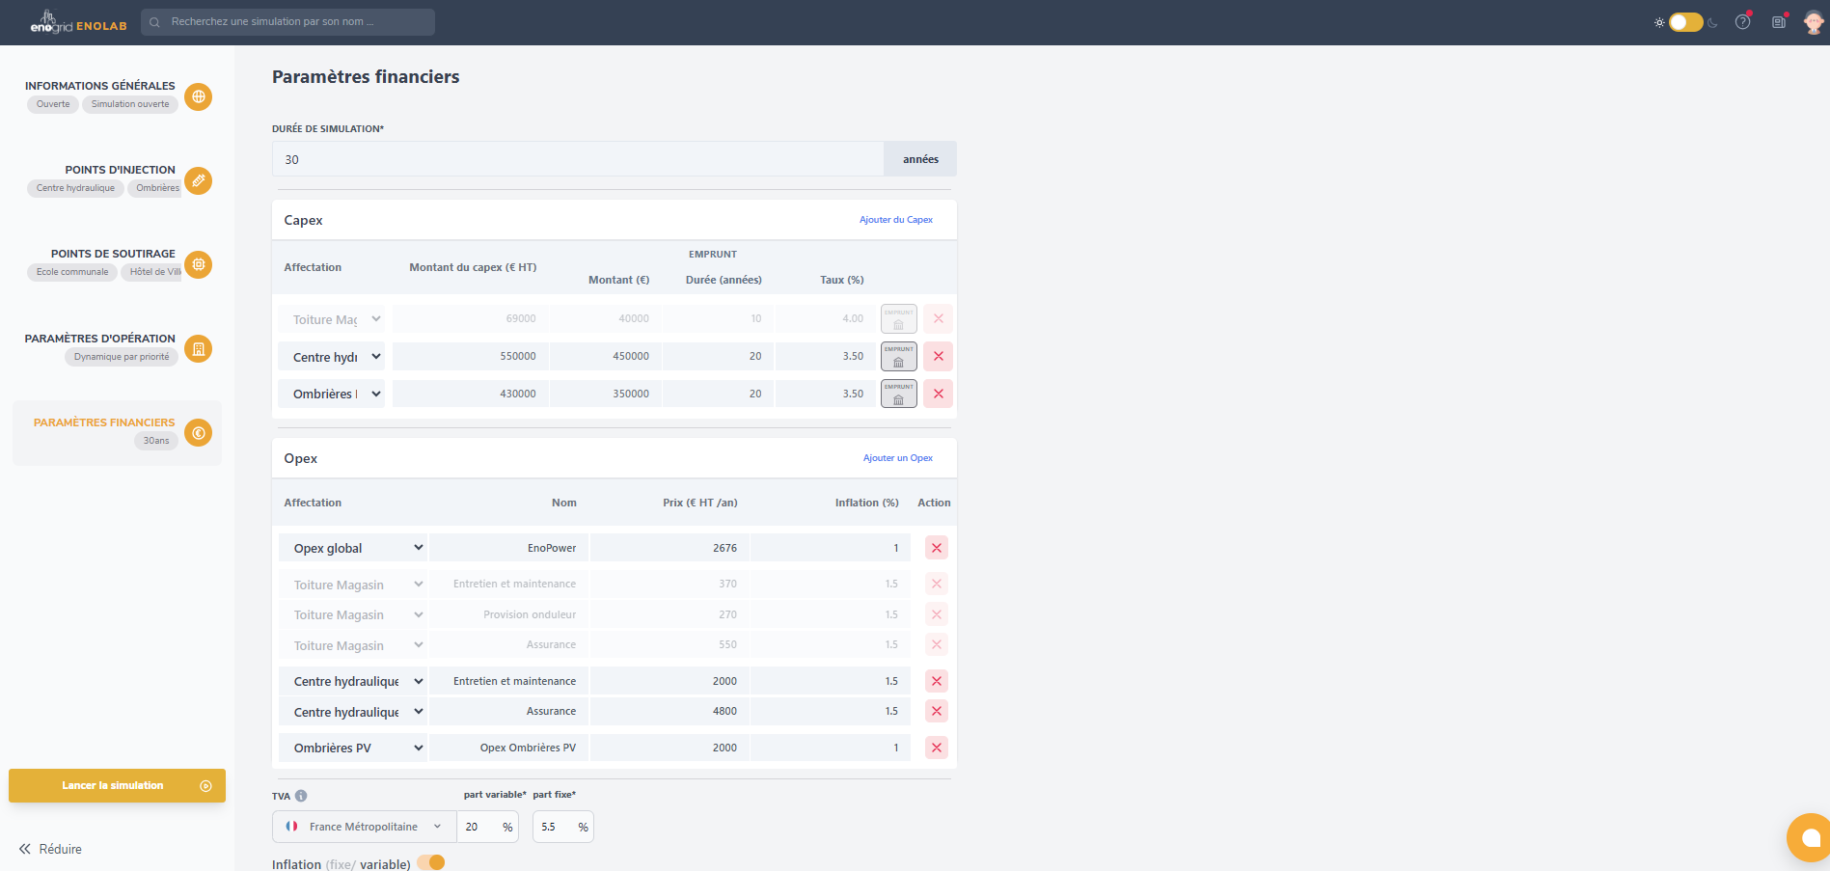Screen dimensions: 1830x871
Task: Delete the Ombrières capex row
Action: coord(938,394)
